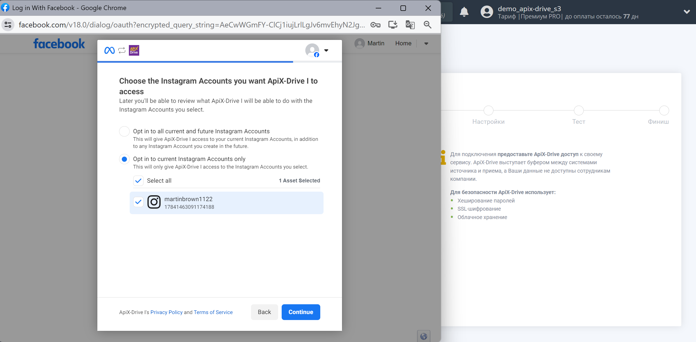Screen dimensions: 696x342
Task: Click the account switcher dropdown arrow
Action: 326,50
